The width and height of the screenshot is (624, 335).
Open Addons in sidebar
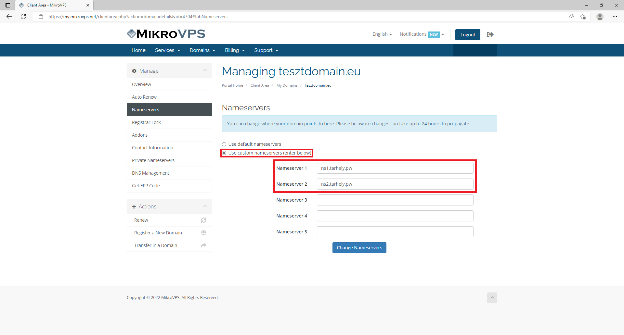click(169, 135)
